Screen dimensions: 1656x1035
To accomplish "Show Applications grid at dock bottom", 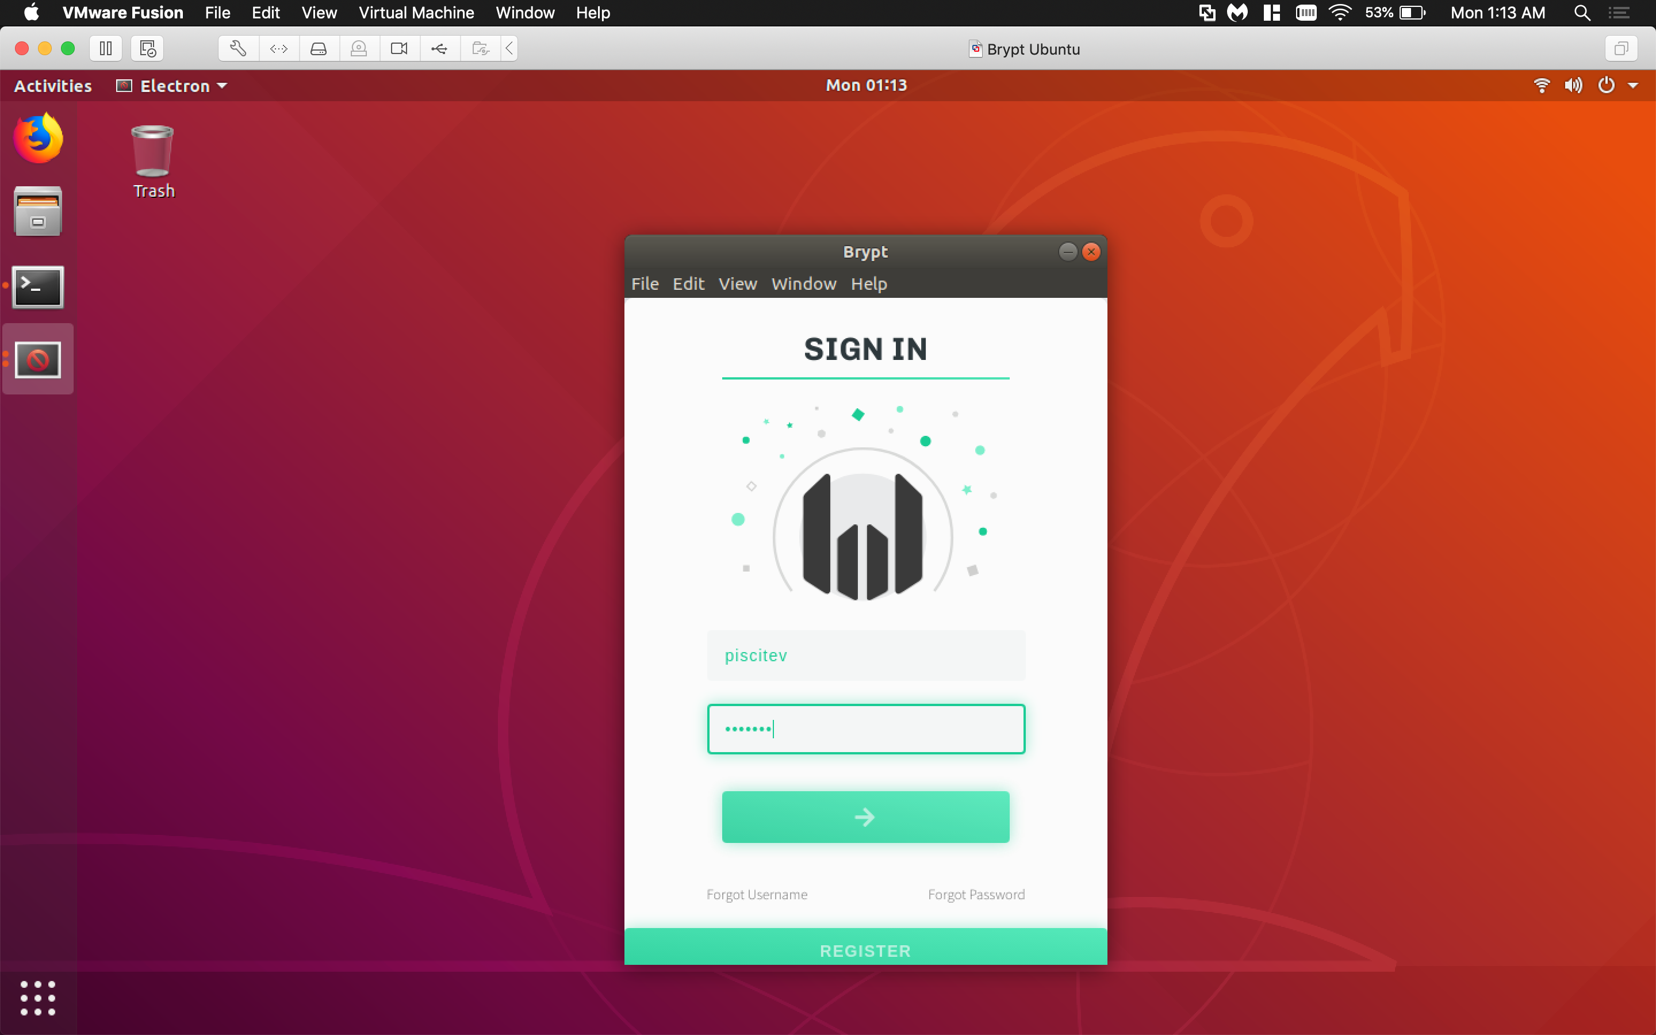I will point(37,998).
